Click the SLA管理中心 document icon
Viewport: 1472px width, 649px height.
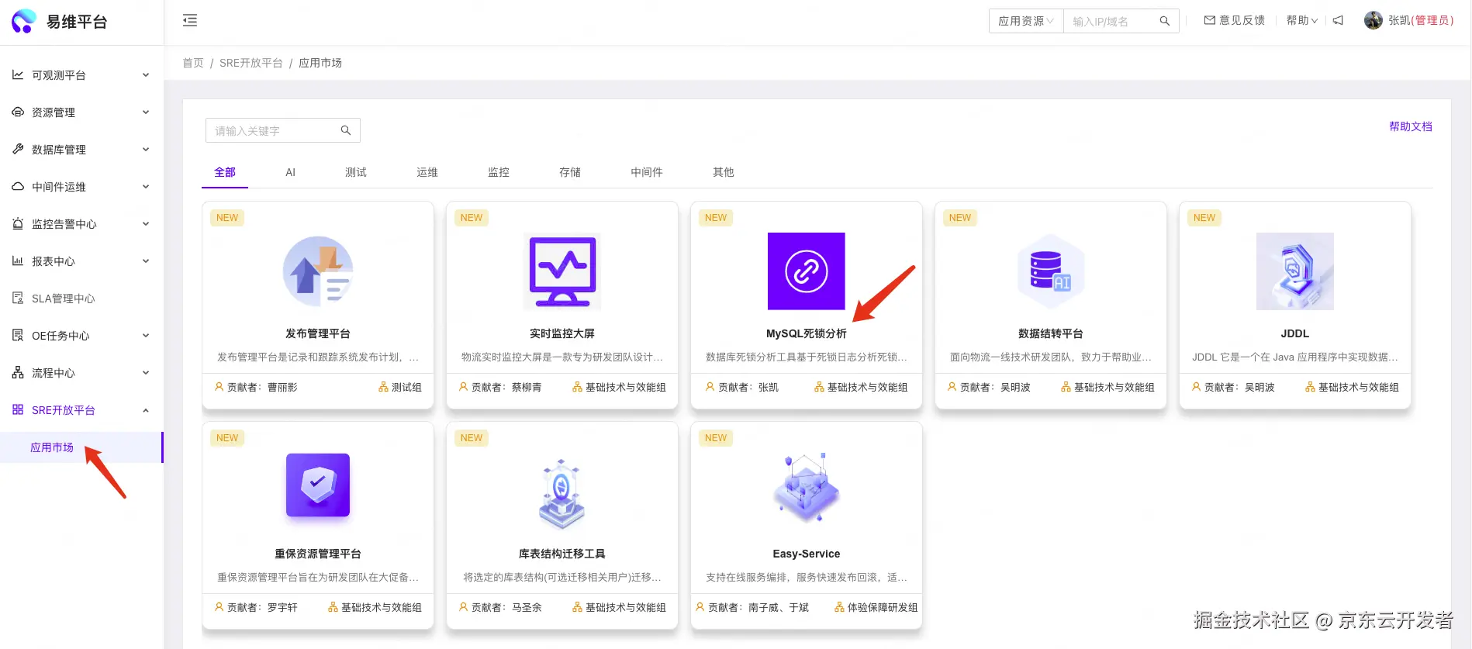pos(18,298)
